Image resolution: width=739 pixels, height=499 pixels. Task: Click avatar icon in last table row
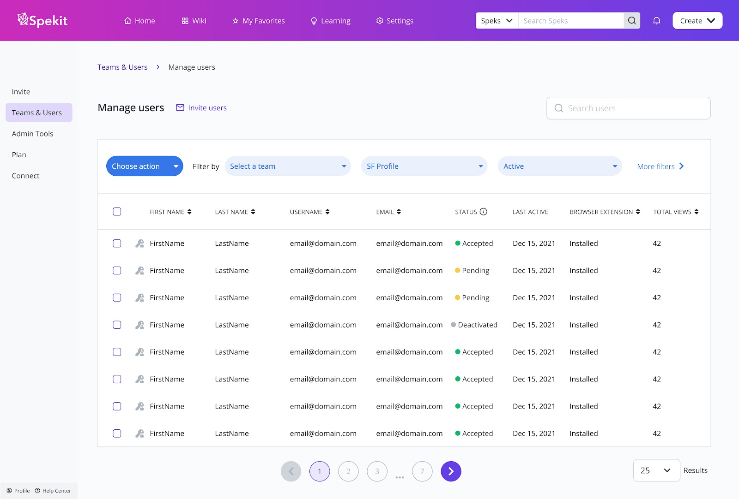tap(139, 434)
